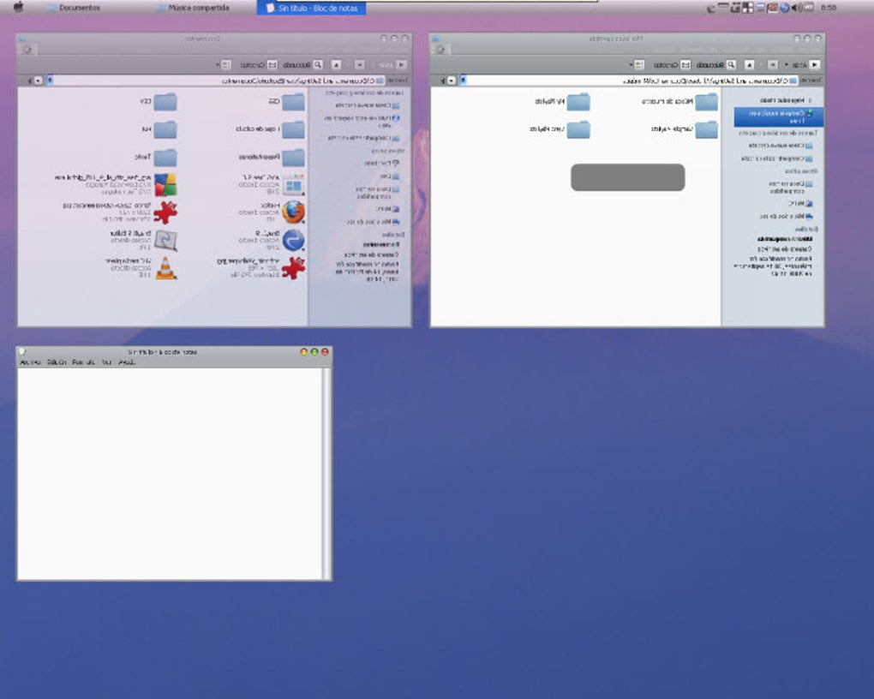Screen dimensions: 874x699
Task: Open views dropdown in Documentos window toolbar
Action: (x=224, y=64)
